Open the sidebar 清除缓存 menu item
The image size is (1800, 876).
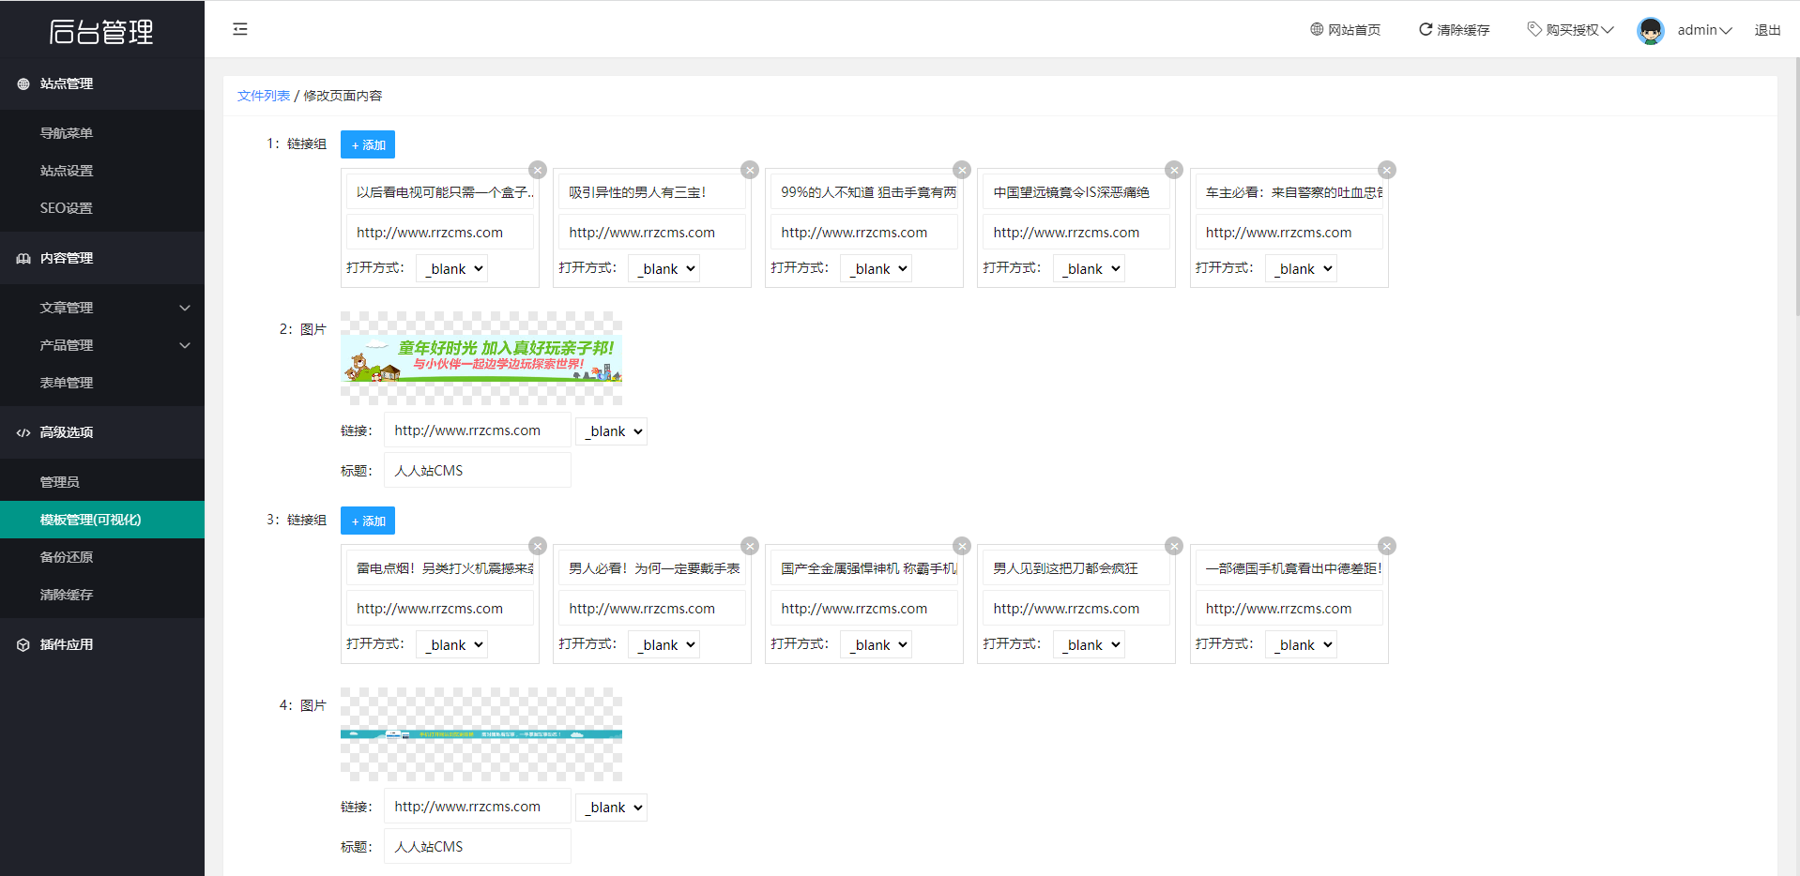[102, 595]
